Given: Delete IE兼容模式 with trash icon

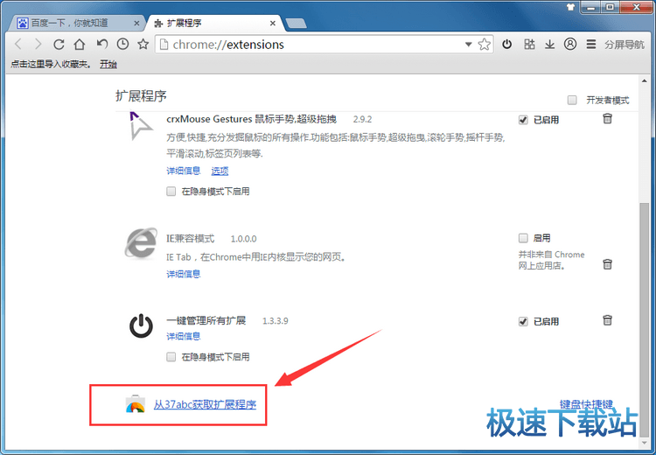Looking at the screenshot, I should click(x=608, y=264).
